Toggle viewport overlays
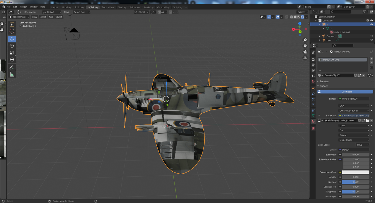 (278, 17)
